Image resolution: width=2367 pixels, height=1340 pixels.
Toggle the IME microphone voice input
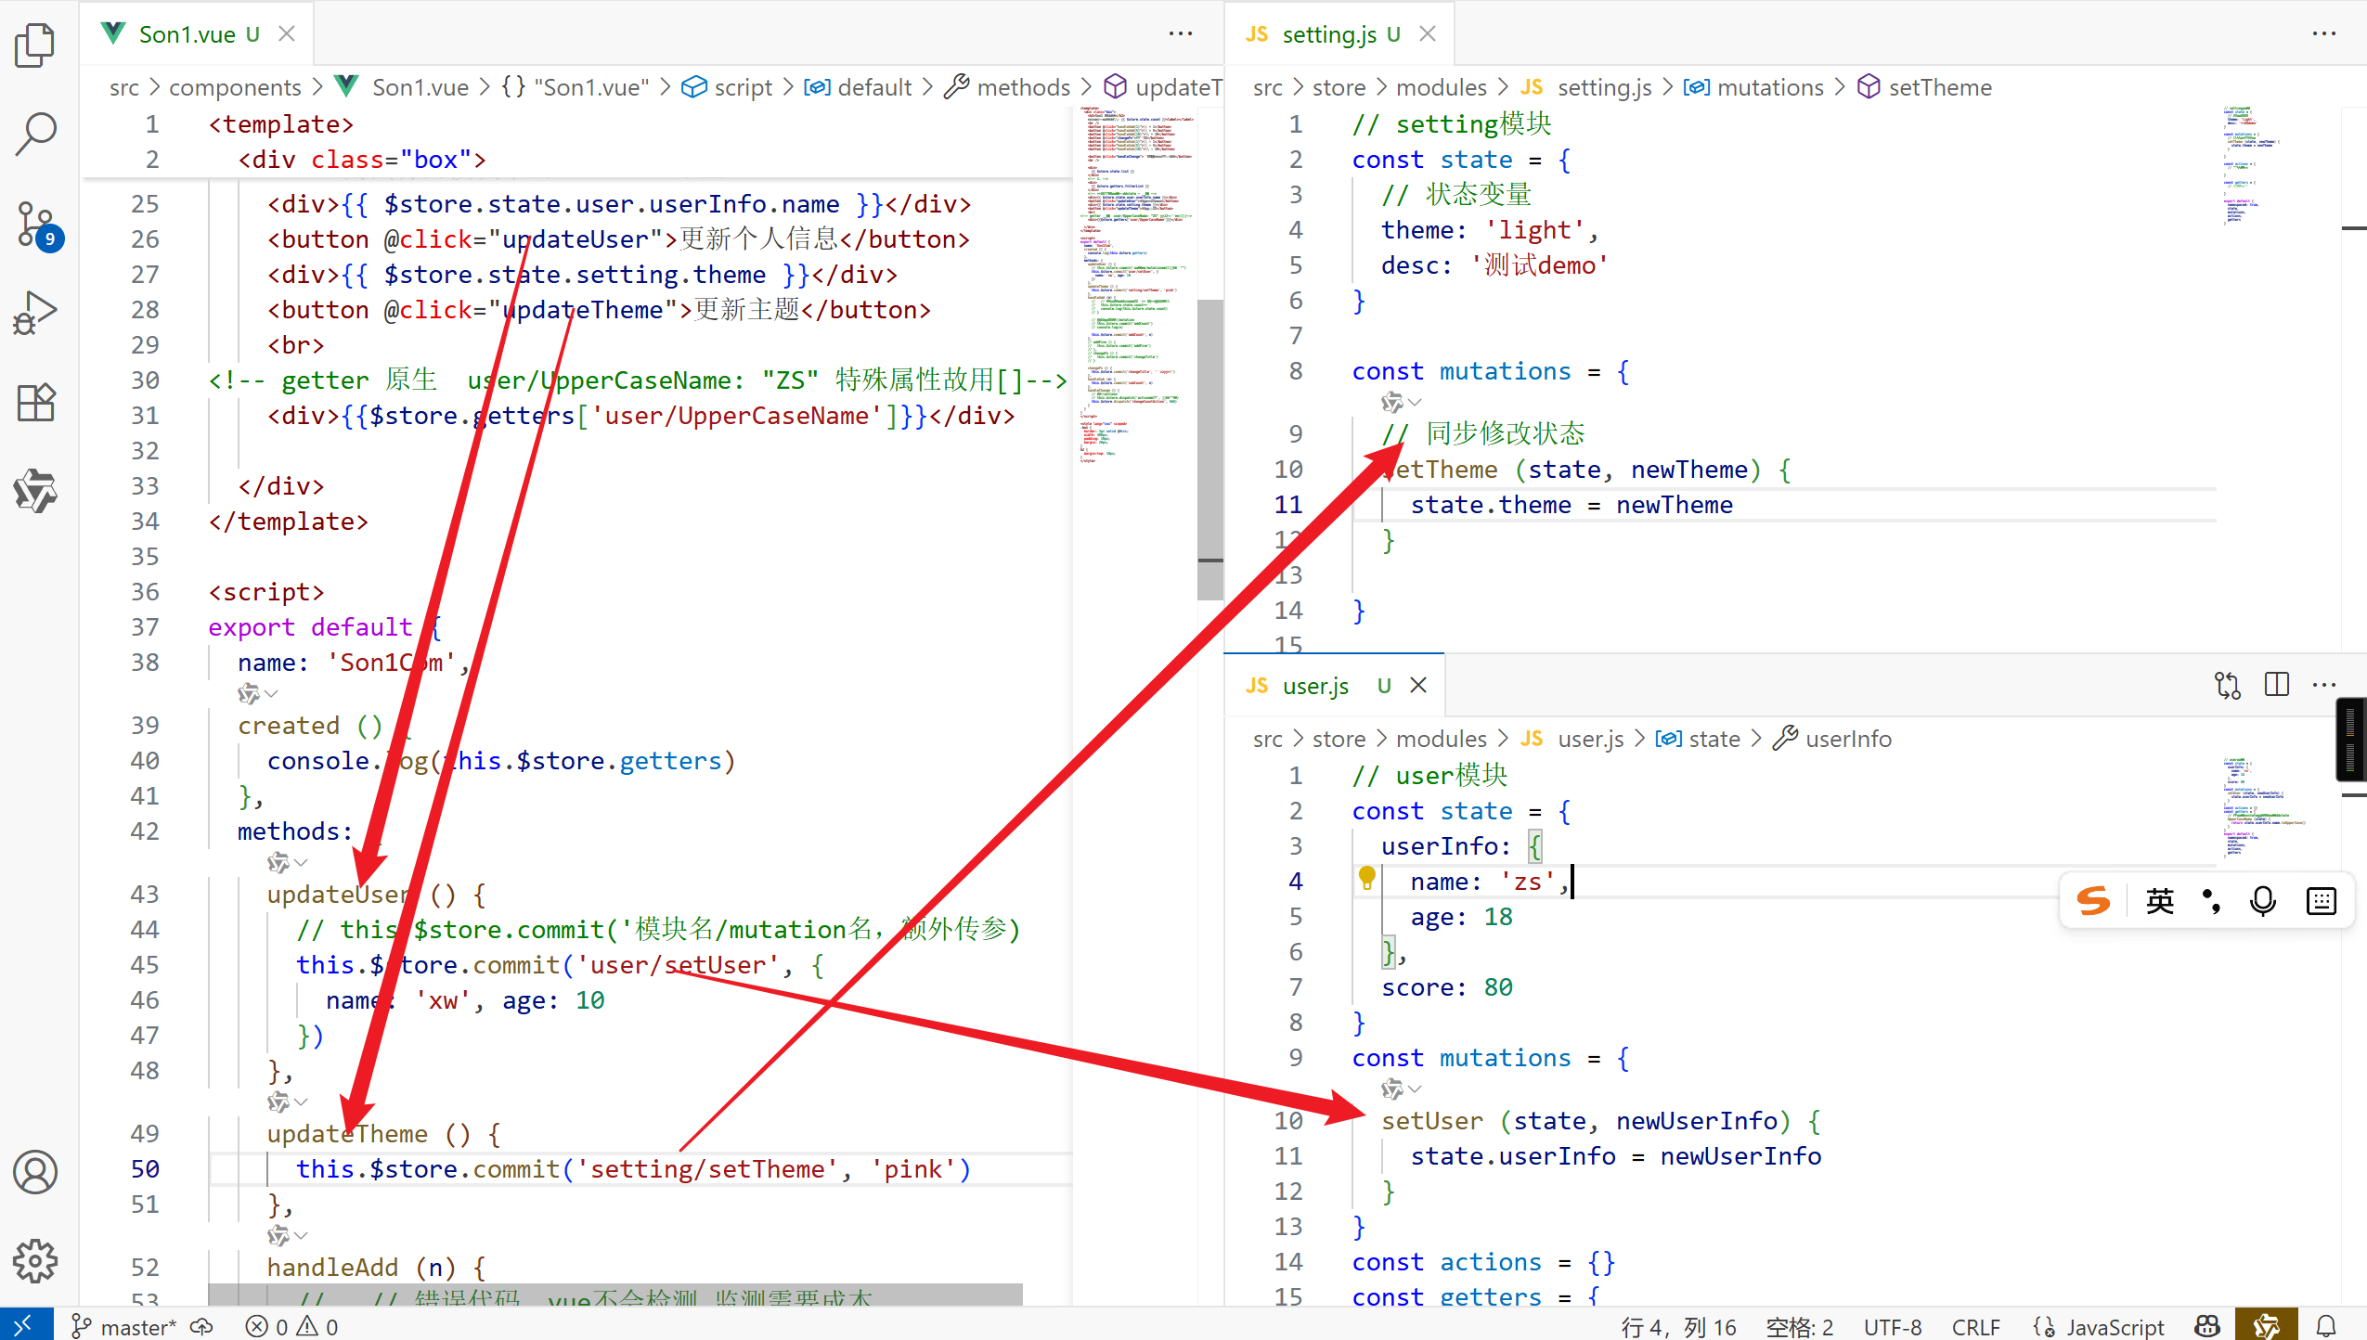pos(2262,901)
